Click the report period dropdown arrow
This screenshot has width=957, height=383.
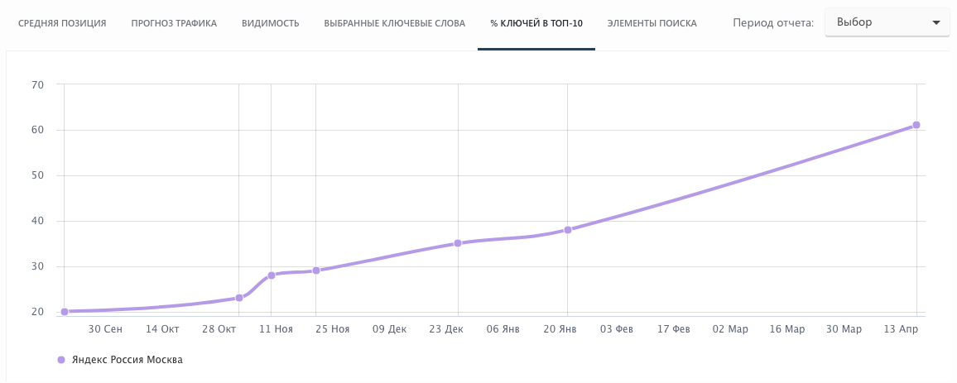tap(937, 22)
